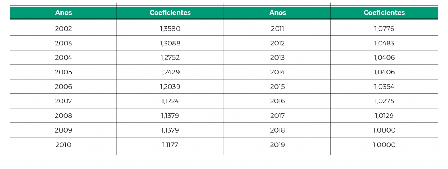Screen dimensions: 448x169
Task: Click the left Coeficientes column header
Action: (x=170, y=13)
